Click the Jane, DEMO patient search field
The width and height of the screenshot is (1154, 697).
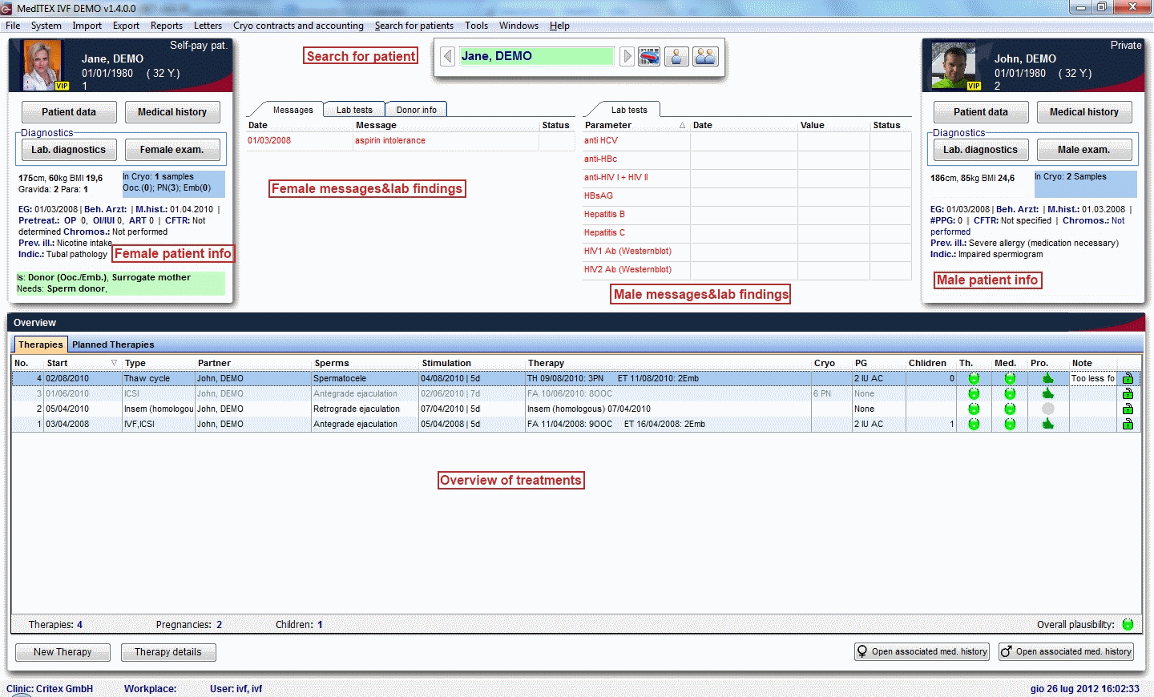coord(536,56)
